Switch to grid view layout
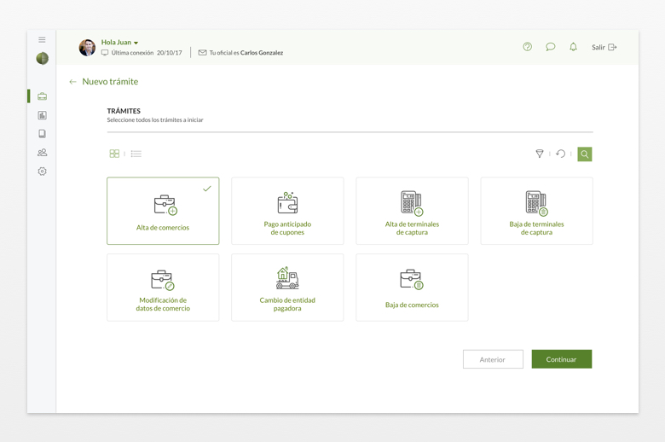Image resolution: width=665 pixels, height=442 pixels. 114,154
